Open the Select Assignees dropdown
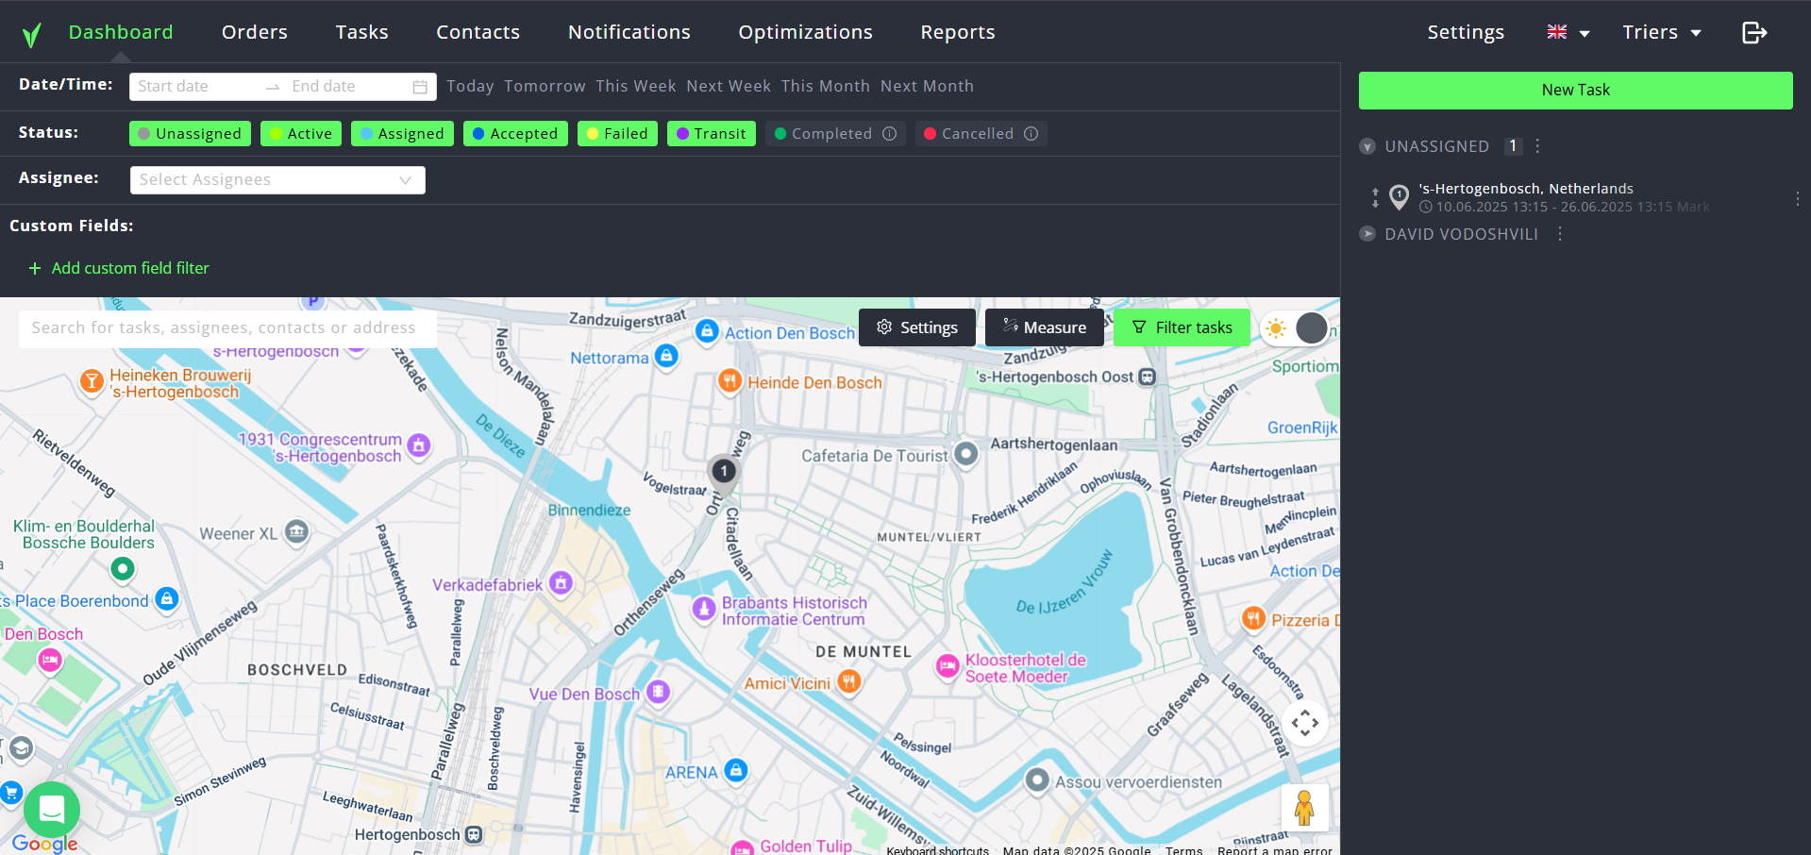The image size is (1811, 855). (x=277, y=179)
